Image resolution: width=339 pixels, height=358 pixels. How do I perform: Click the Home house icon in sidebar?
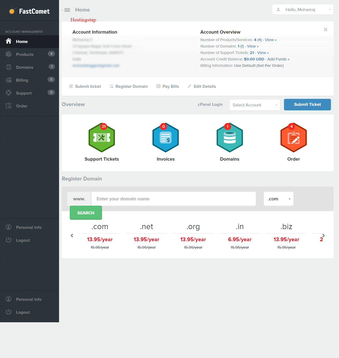[x=9, y=41]
